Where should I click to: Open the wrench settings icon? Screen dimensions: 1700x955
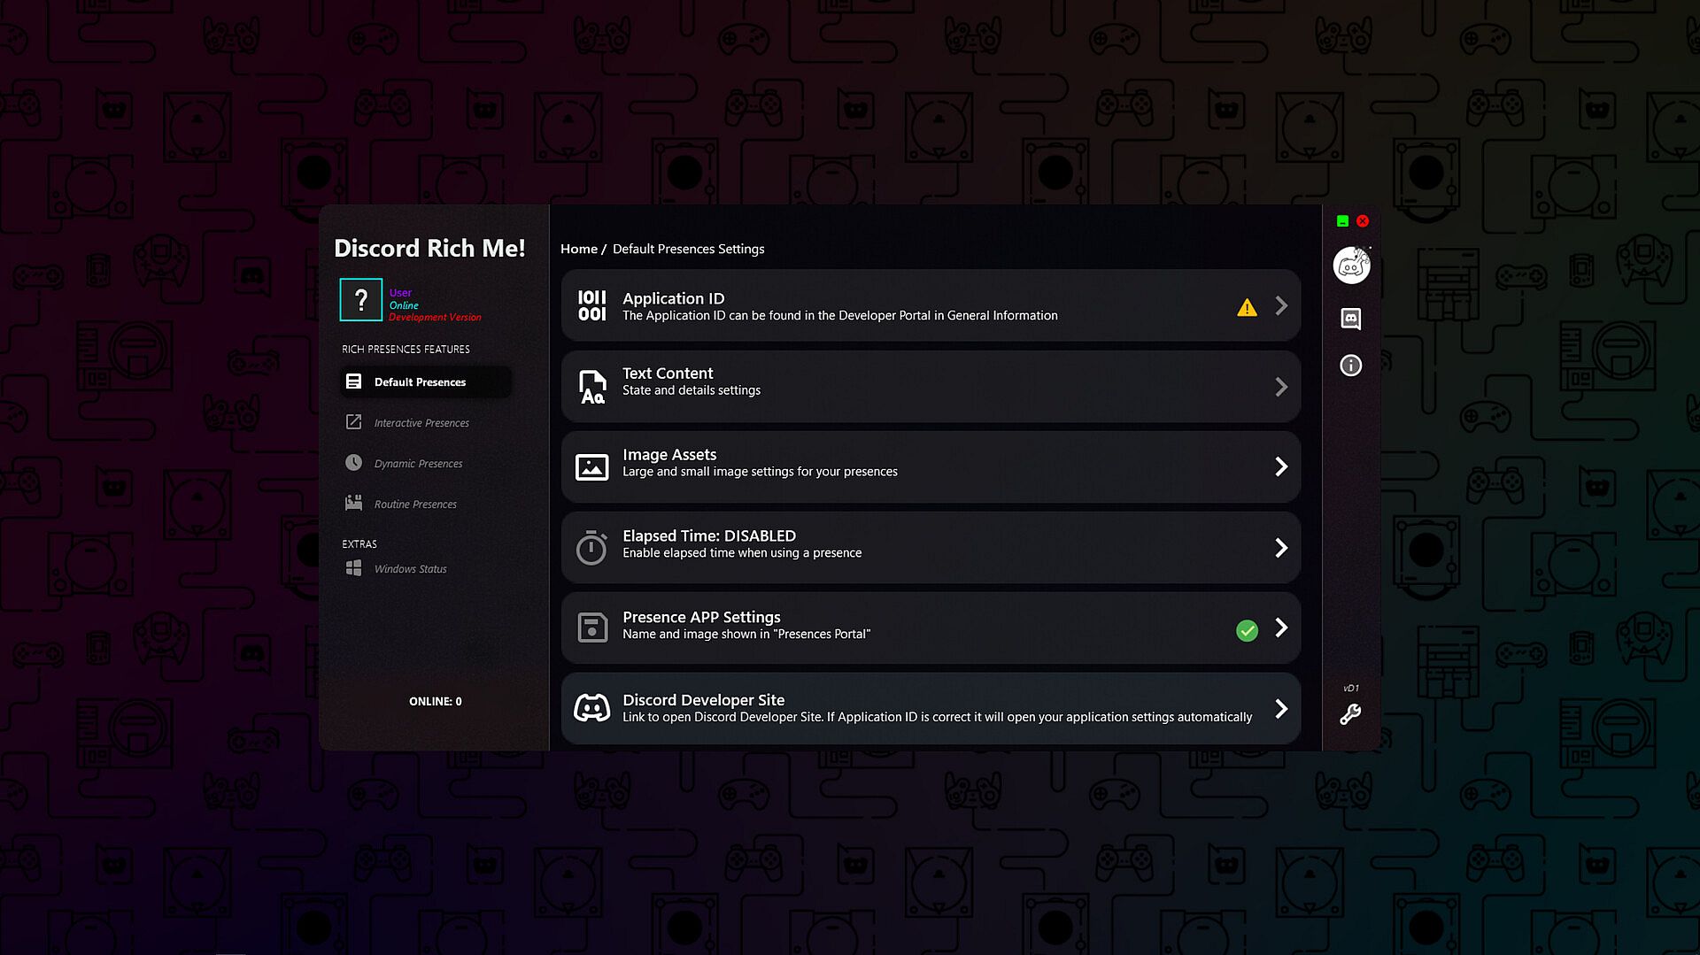pos(1350,714)
